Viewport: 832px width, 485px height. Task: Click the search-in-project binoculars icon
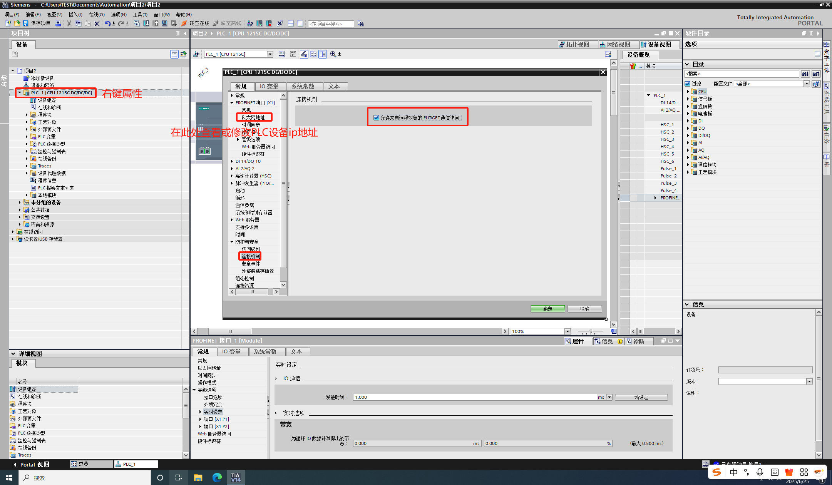[361, 24]
